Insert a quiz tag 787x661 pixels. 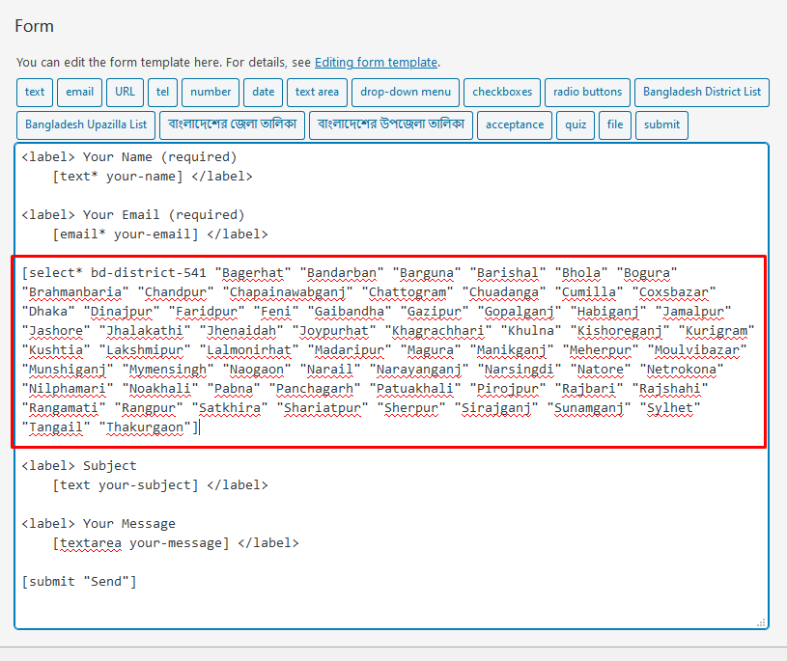point(576,124)
